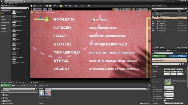Viewport: 188px width, 105px height.
Task: Click the Point Light placement icon
Action: coord(14,26)
